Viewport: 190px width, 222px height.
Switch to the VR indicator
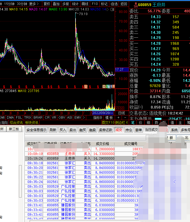coord(54,118)
